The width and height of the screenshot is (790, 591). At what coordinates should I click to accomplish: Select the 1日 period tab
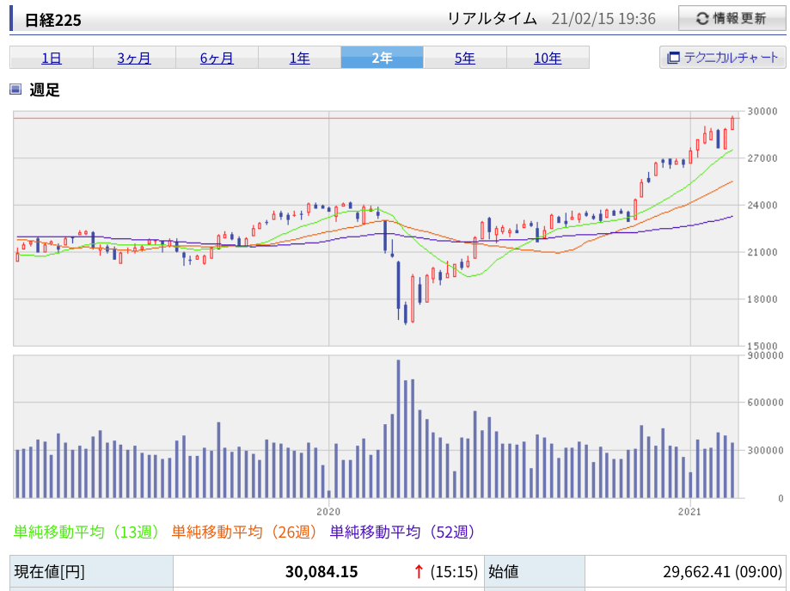click(52, 58)
